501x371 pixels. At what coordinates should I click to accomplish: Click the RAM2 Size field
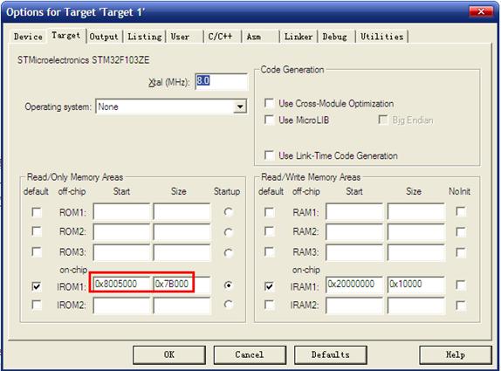[415, 231]
